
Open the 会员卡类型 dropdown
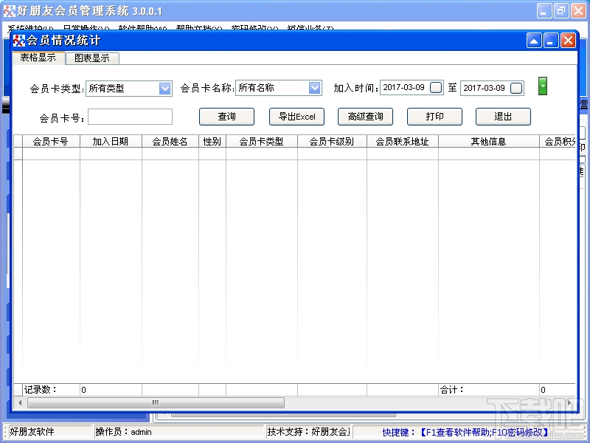tap(164, 89)
